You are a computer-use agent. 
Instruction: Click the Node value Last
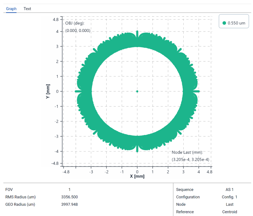tap(229, 204)
